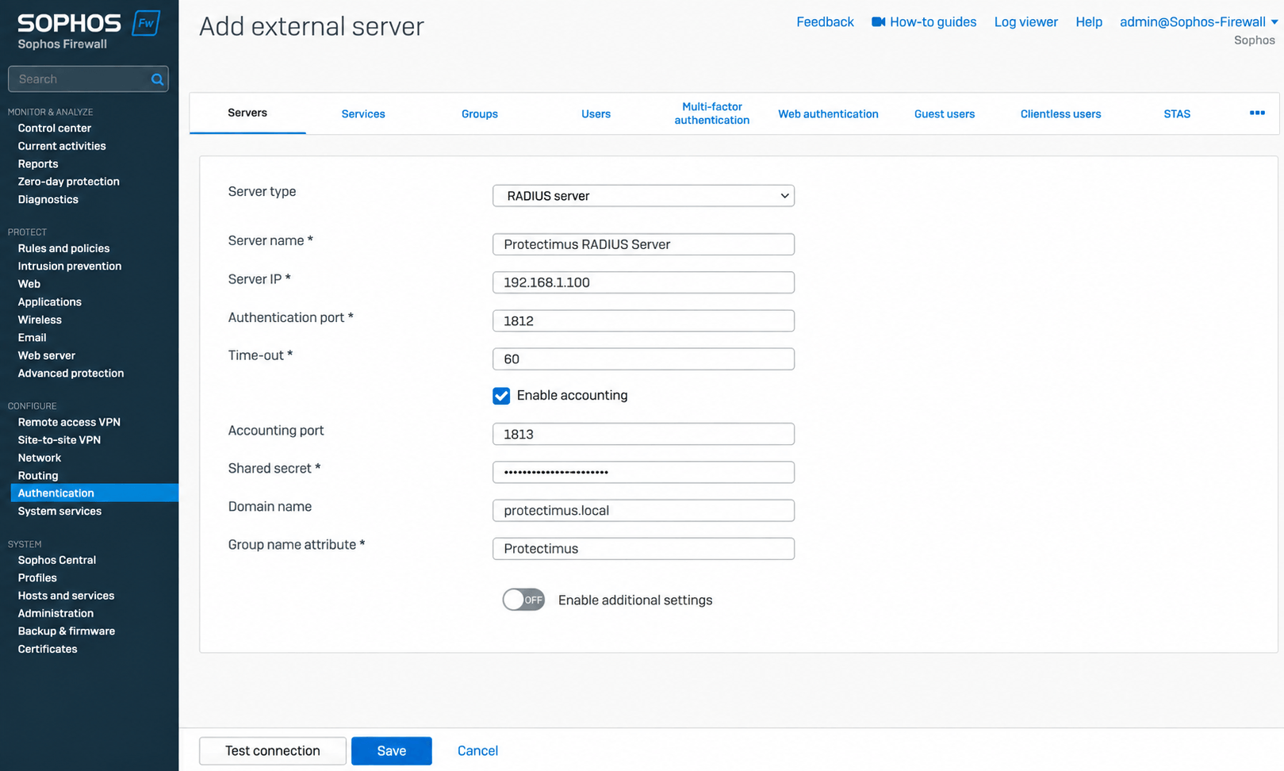
Task: Click the Test connection button
Action: (x=273, y=751)
